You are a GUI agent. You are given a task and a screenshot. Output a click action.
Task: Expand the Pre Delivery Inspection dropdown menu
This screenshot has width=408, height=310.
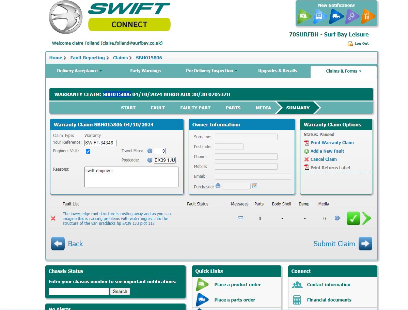pyautogui.click(x=211, y=71)
